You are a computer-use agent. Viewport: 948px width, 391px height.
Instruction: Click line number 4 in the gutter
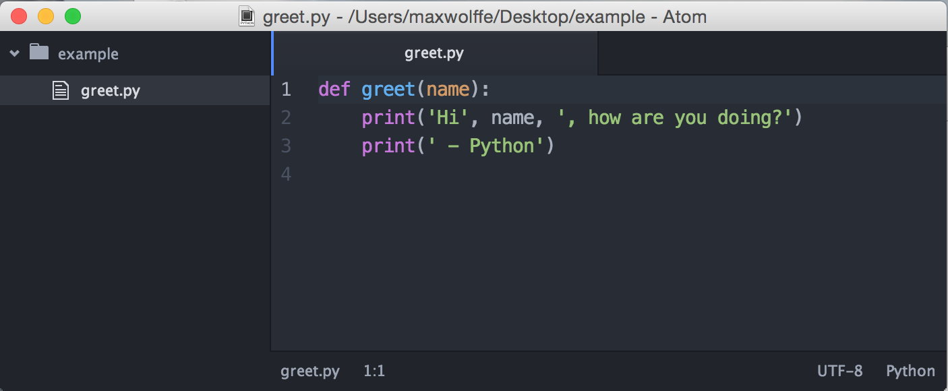coord(286,173)
